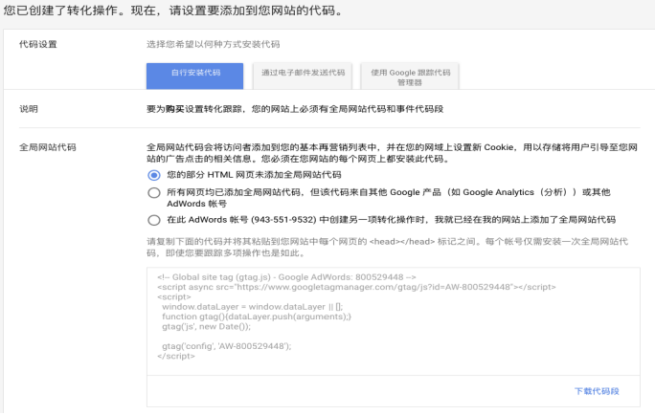Click the gtag('js', new Date()) line
Image resolution: width=655 pixels, height=415 pixels.
coord(206,327)
